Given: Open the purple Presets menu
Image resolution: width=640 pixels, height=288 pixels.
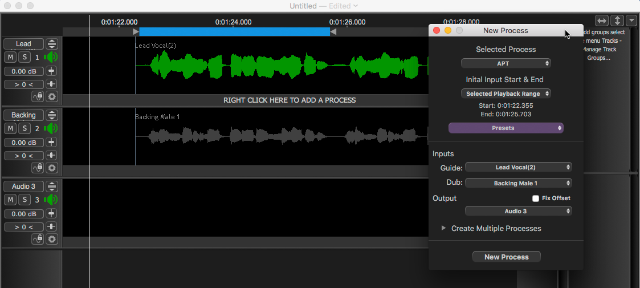Looking at the screenshot, I should (x=506, y=128).
